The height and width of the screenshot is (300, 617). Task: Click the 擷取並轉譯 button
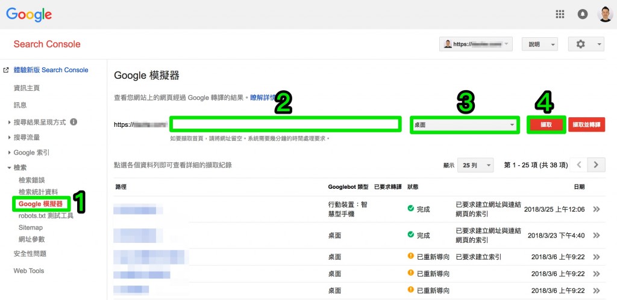587,124
